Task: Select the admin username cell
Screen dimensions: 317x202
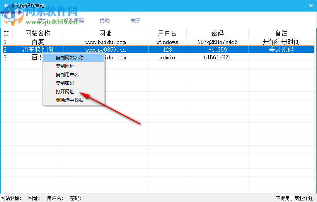Action: pos(167,57)
